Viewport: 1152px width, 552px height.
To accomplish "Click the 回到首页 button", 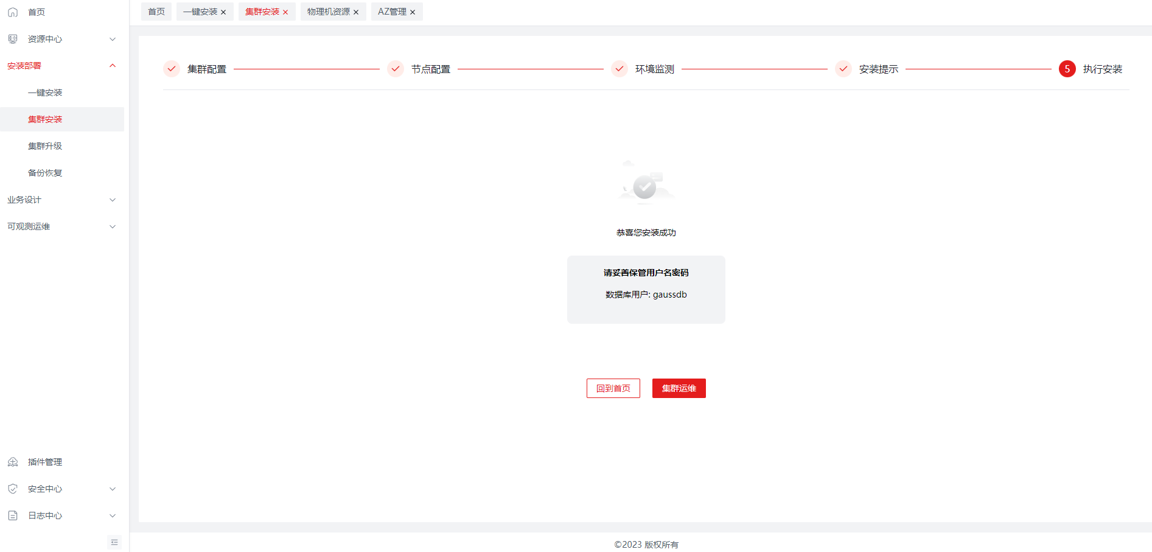I will tap(613, 388).
